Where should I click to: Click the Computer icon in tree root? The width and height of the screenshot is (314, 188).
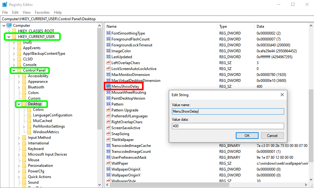coord(9,26)
